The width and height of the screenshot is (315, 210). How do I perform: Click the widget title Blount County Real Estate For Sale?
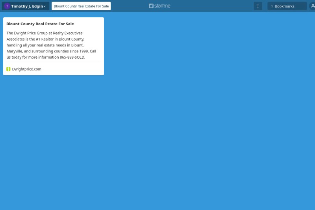tap(40, 24)
